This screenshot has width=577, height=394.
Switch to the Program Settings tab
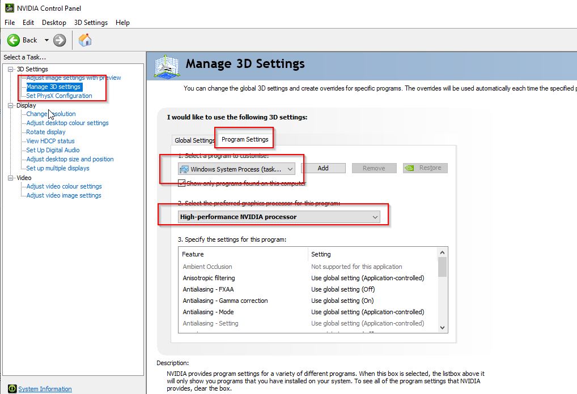(245, 139)
